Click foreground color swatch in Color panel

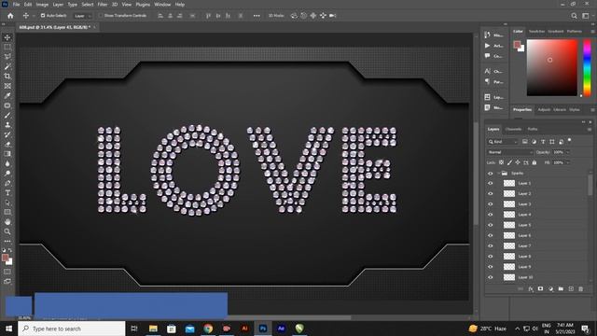[517, 44]
